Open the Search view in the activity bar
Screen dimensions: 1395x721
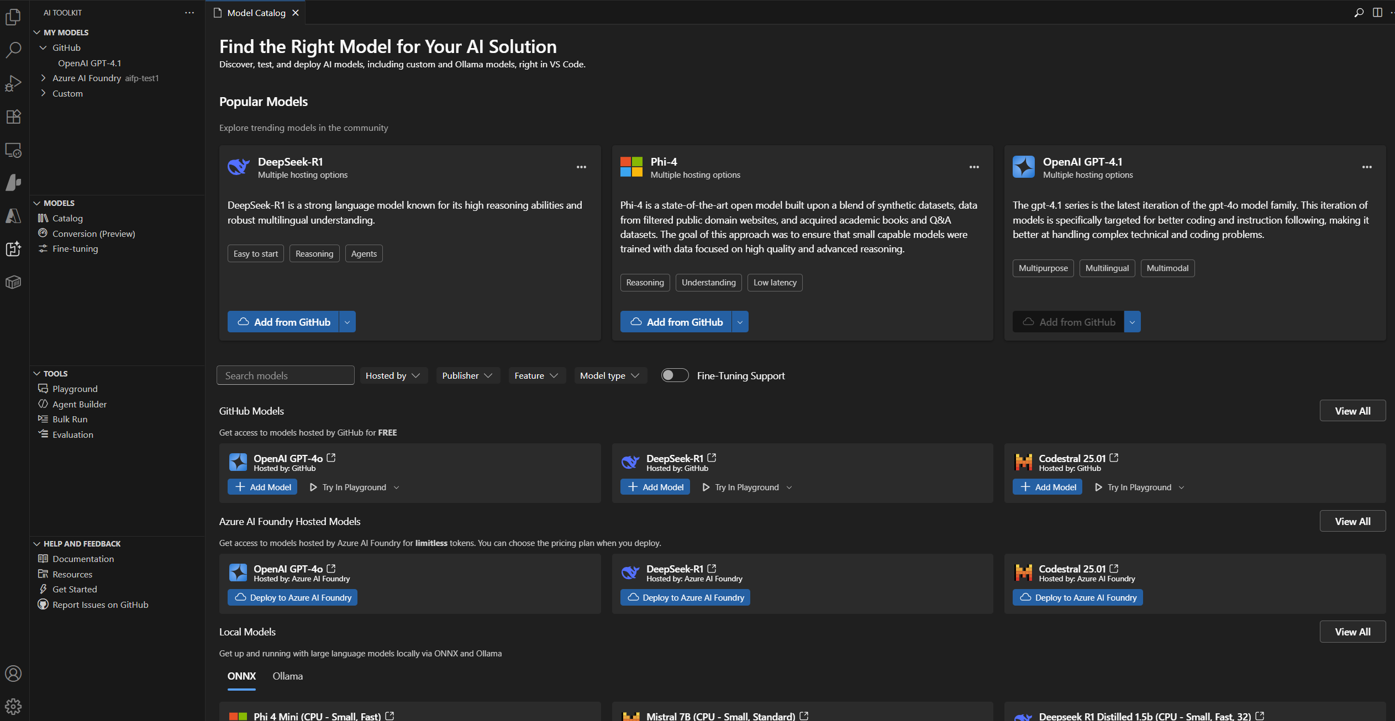(x=13, y=50)
